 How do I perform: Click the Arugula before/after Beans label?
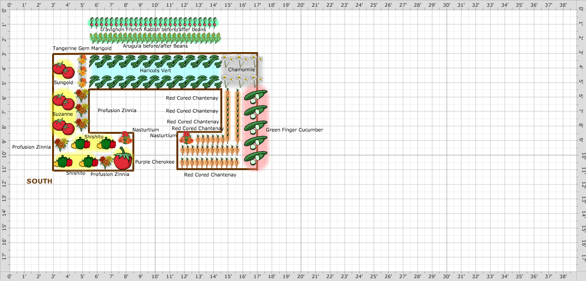point(156,46)
